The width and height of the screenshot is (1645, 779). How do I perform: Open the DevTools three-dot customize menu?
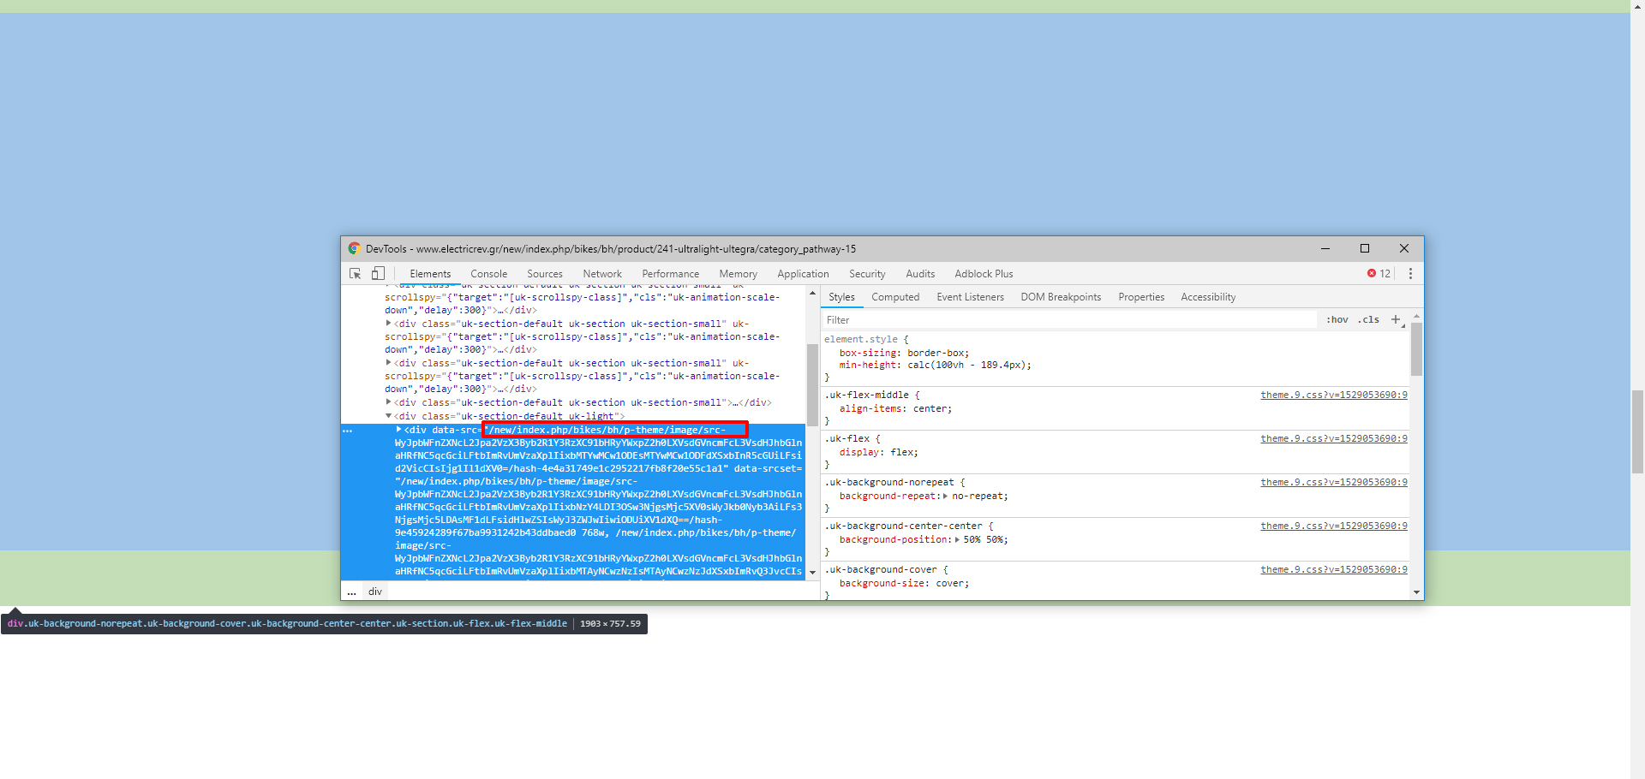[1410, 274]
